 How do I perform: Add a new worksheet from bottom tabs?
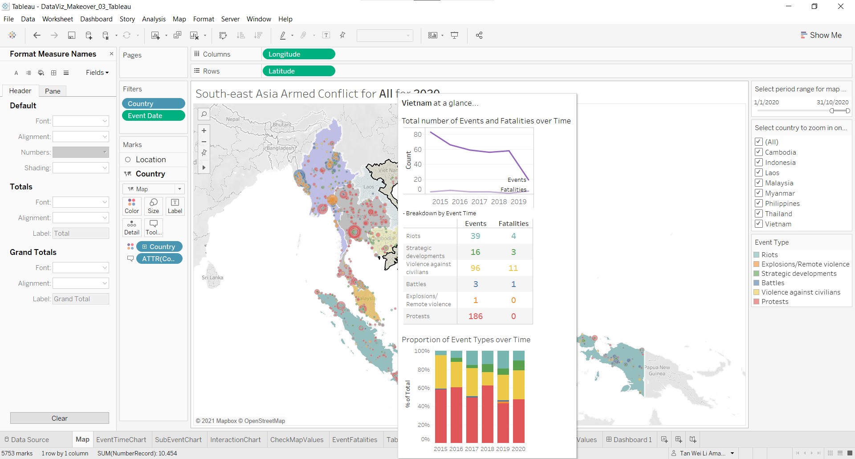pyautogui.click(x=664, y=439)
